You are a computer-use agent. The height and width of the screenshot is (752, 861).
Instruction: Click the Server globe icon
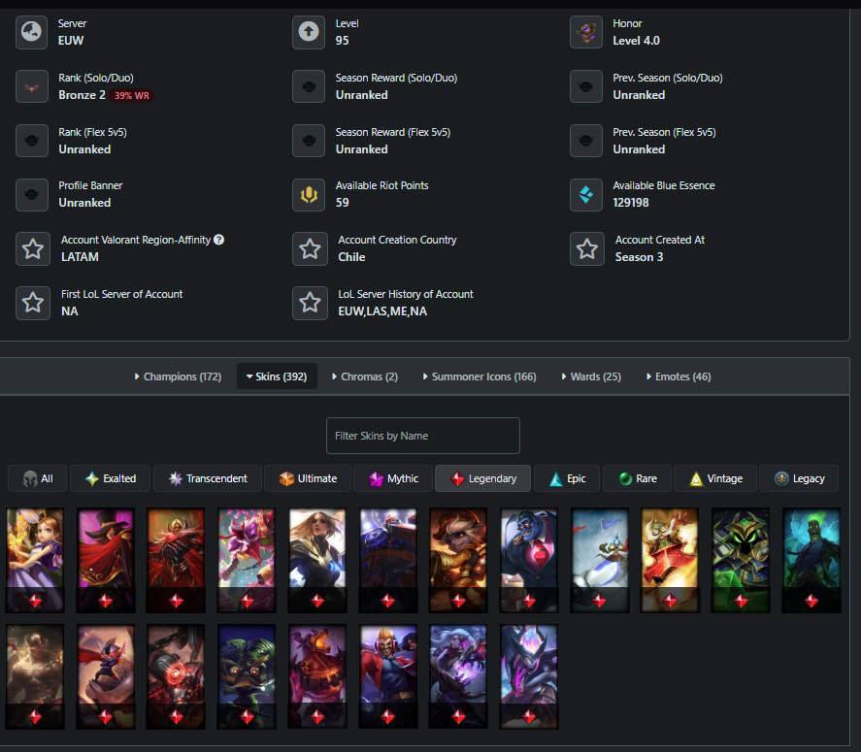pyautogui.click(x=32, y=32)
